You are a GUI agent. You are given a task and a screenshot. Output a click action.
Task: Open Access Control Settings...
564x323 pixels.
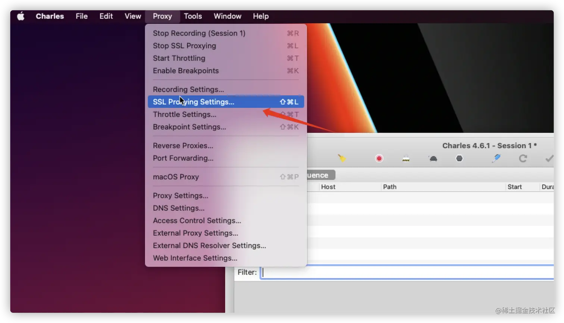click(226, 221)
